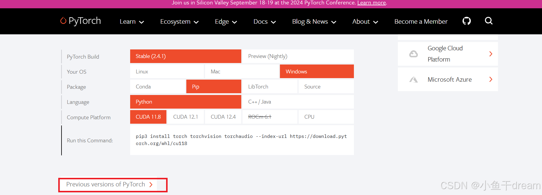The width and height of the screenshot is (542, 195).
Task: Click the Compute Platform label
Action: 89,117
